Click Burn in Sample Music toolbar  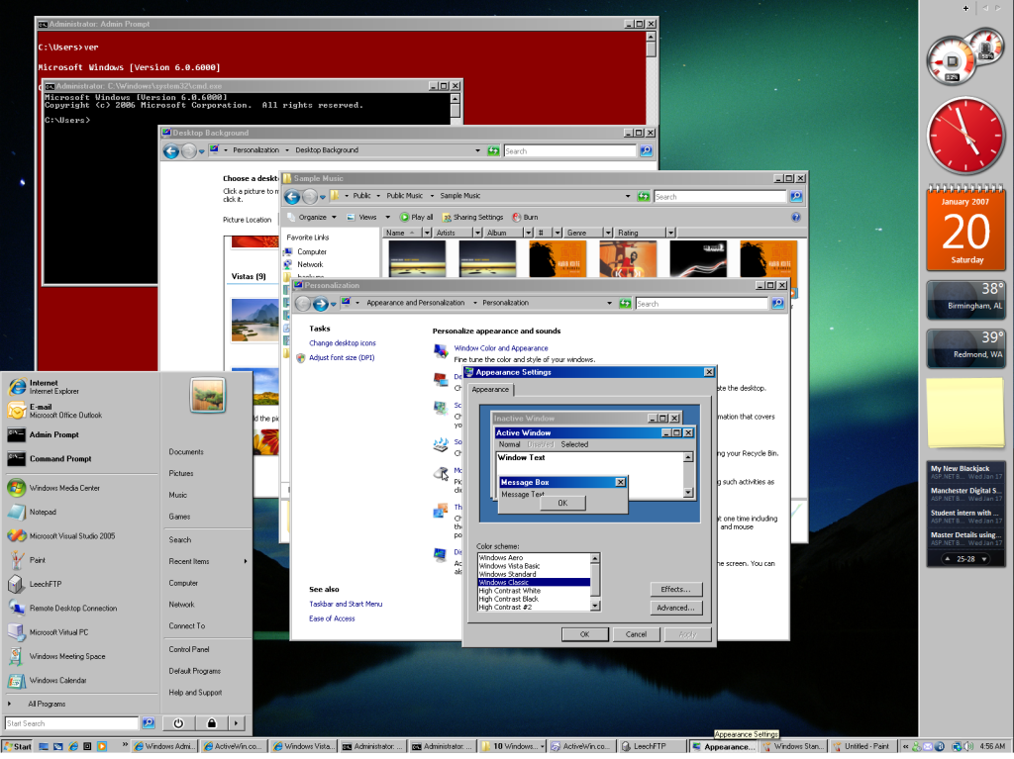pos(525,218)
